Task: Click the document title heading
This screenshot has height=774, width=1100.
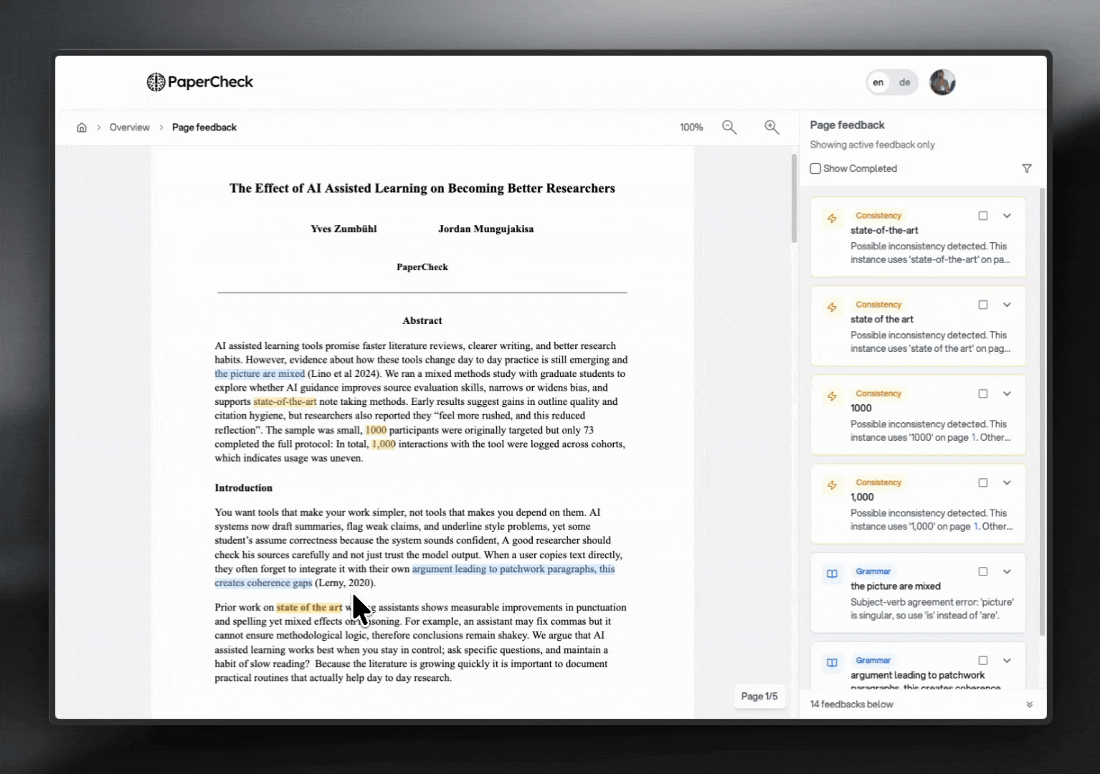Action: pyautogui.click(x=422, y=188)
